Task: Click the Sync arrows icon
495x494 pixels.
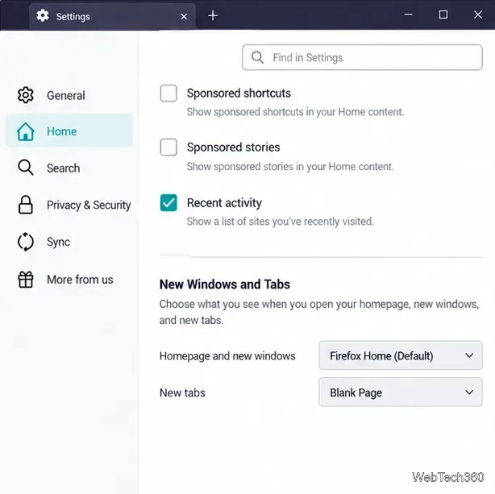Action: (x=26, y=242)
